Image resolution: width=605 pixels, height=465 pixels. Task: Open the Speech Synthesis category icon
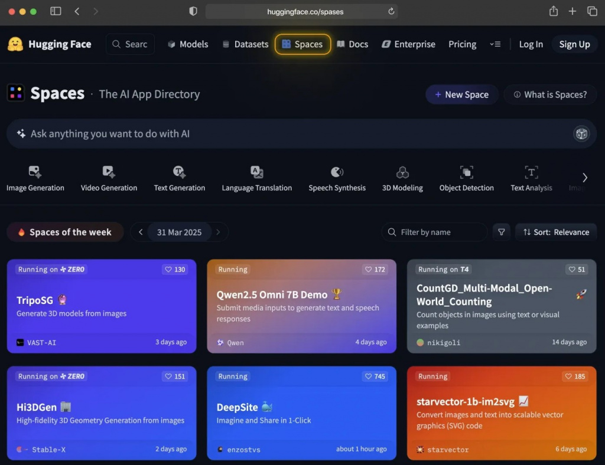[x=337, y=172]
